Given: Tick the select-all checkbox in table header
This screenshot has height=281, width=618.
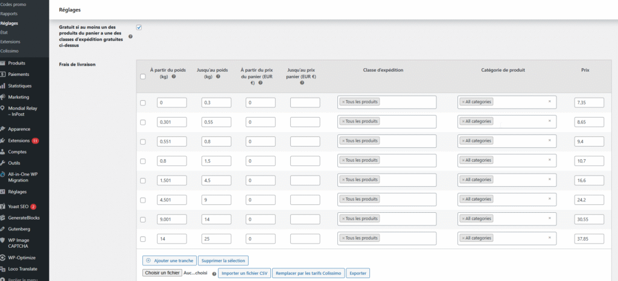Looking at the screenshot, I should [142, 77].
